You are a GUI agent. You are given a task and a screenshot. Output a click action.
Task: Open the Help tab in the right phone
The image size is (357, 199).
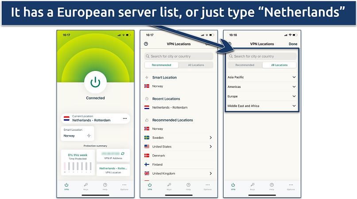272,186
